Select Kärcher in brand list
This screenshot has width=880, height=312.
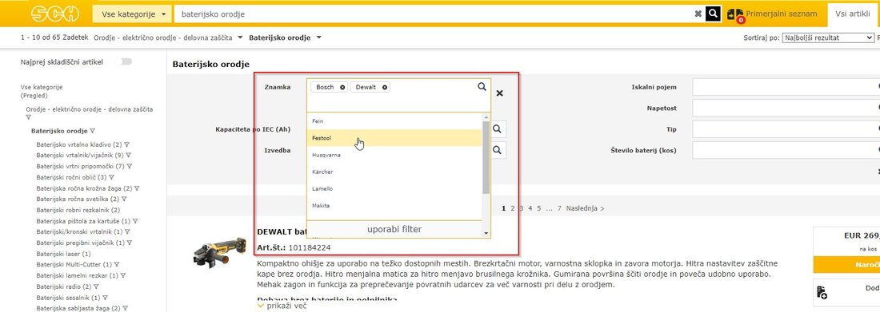coord(394,172)
